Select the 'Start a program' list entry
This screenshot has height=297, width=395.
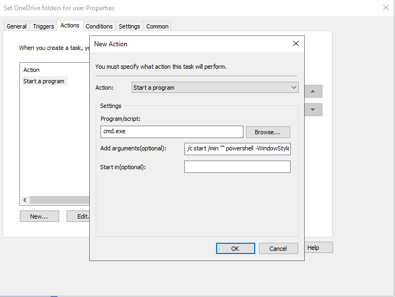tap(44, 82)
